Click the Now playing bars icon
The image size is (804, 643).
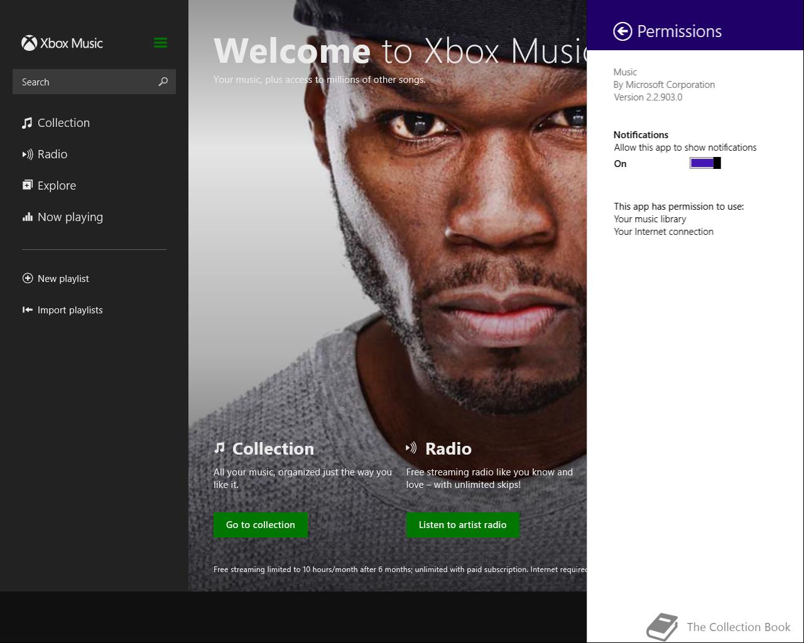point(28,217)
